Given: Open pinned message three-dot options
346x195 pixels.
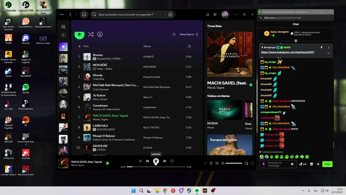Looking at the screenshot, I should pos(329,47).
